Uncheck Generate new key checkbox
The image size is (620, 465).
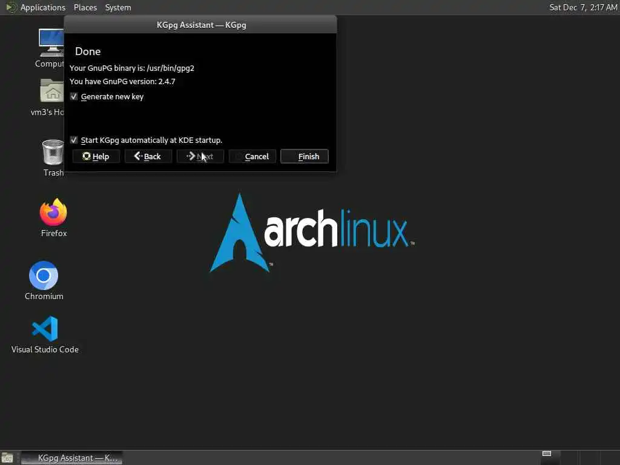click(x=74, y=96)
